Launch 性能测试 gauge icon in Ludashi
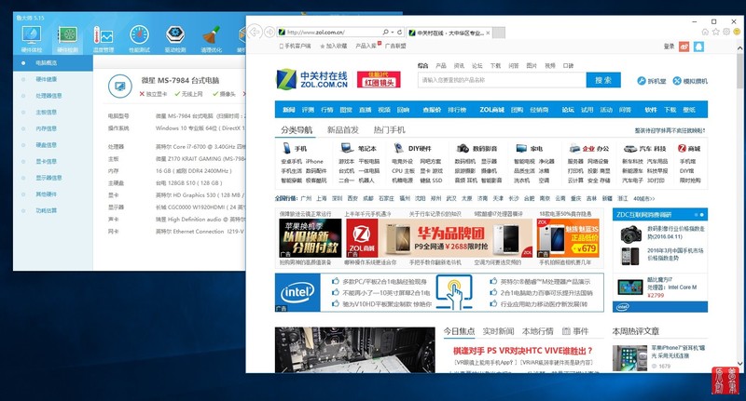 139,35
